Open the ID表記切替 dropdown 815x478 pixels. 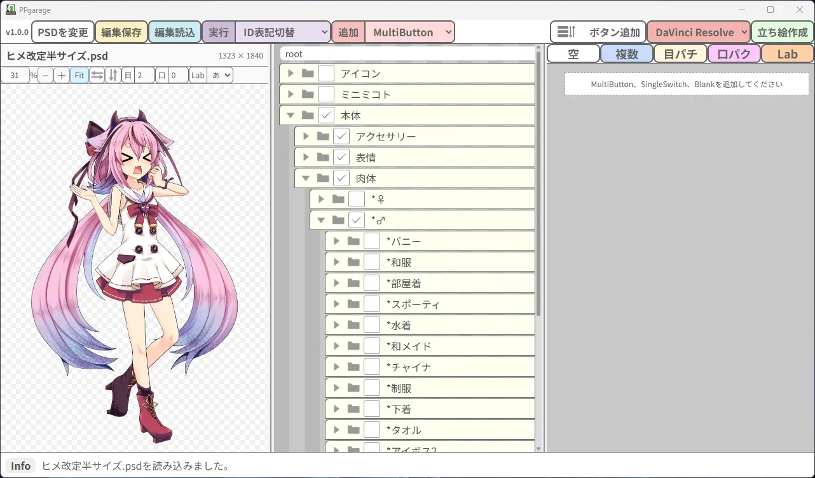283,32
